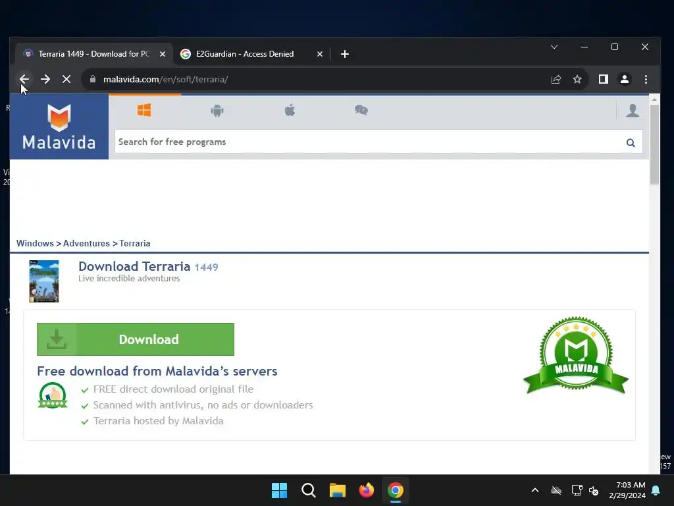Viewport: 674px width, 506px height.
Task: Open the Adventures breadcrumb link
Action: coord(86,243)
